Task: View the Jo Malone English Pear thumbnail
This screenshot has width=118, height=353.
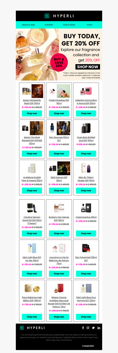Action: 32,168
